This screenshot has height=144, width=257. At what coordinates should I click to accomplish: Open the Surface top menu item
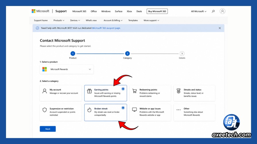[x=118, y=11]
